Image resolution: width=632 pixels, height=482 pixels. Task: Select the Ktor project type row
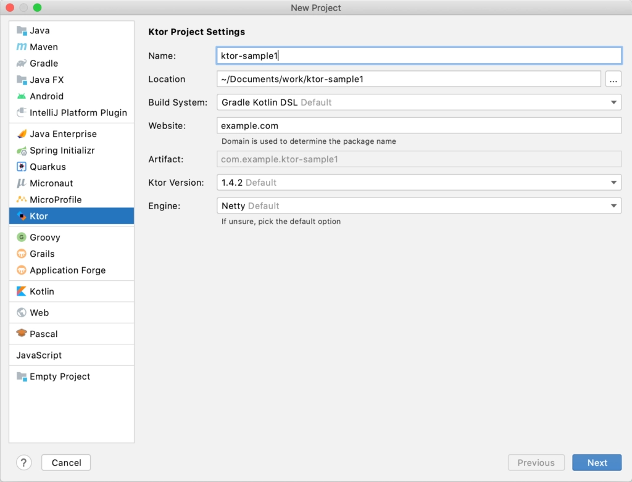pyautogui.click(x=72, y=216)
